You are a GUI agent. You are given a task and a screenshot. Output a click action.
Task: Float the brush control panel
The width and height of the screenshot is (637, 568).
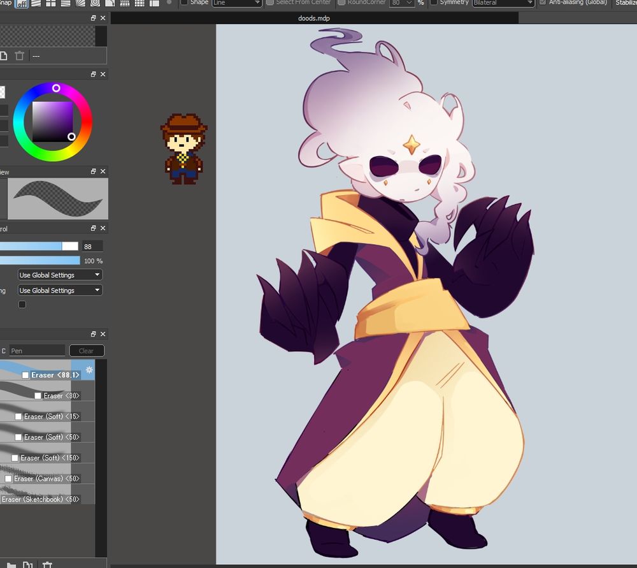point(94,228)
